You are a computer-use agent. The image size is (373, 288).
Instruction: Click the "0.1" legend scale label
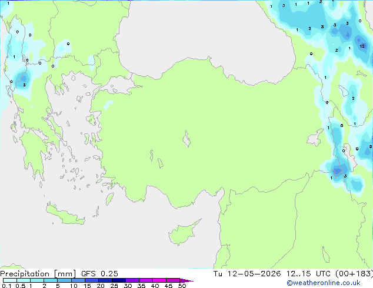(6, 286)
